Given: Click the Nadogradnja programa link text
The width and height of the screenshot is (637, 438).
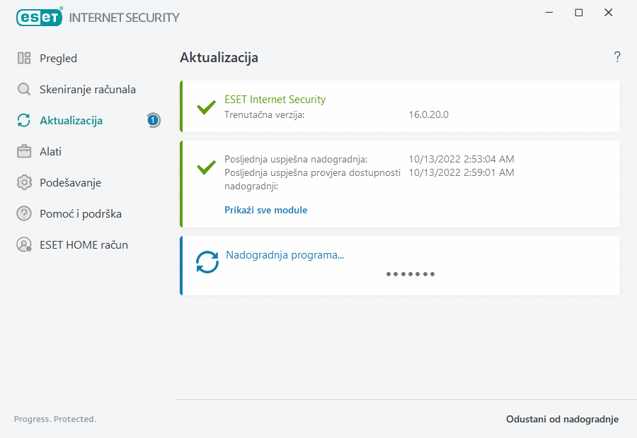Looking at the screenshot, I should point(285,255).
